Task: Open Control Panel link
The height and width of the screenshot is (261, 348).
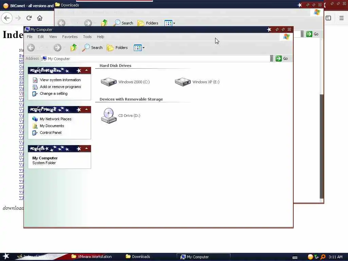Action: pyautogui.click(x=51, y=133)
